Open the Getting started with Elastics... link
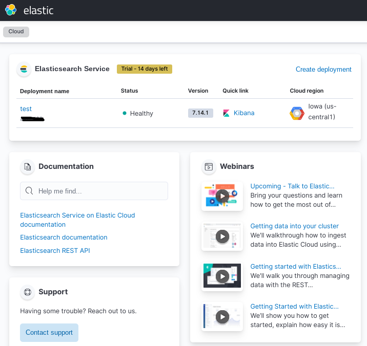Screen dimensions: 367x346 [x=296, y=267]
